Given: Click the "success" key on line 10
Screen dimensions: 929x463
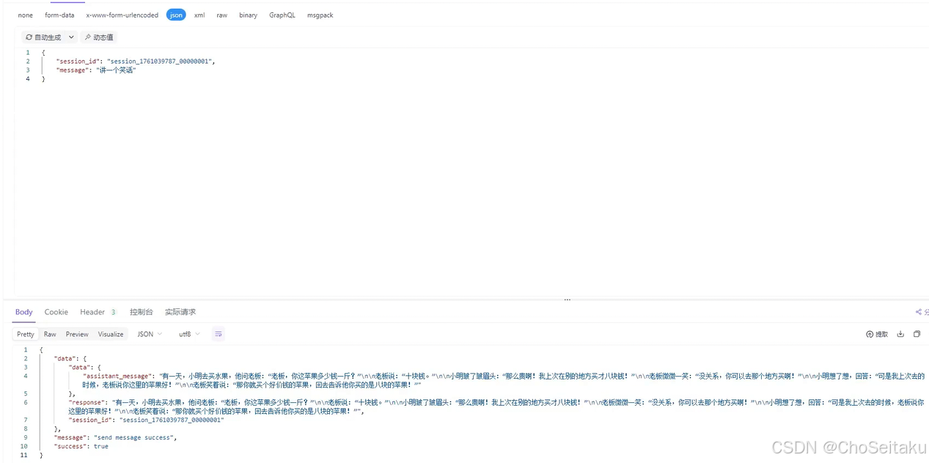Looking at the screenshot, I should pyautogui.click(x=71, y=446).
